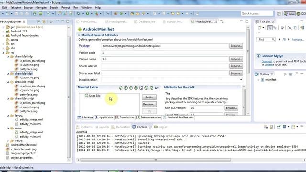Click Browse next to Min SDK version
306x172 pixels.
pyautogui.click(x=231, y=108)
